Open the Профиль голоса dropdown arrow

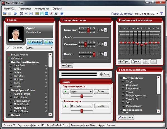(x=158, y=14)
